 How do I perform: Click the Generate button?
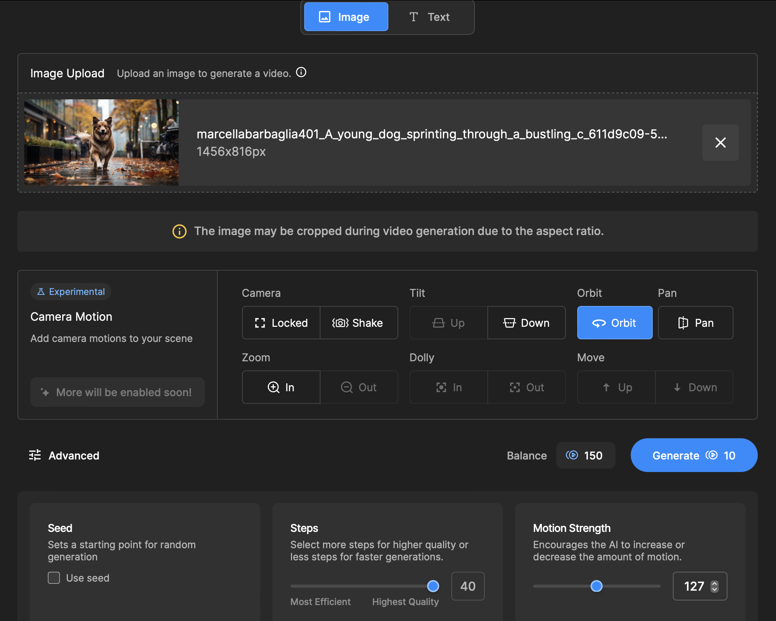[694, 455]
